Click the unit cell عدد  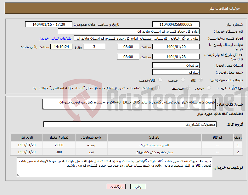[91, 152]
